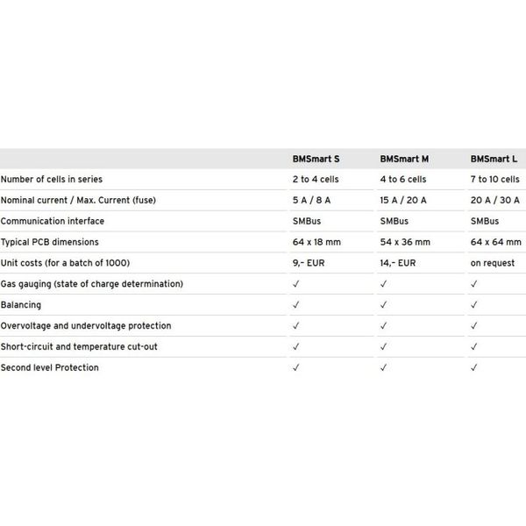Click the '9,- EUR' unit cost cell
Screen dimensions: 526x526
[x=309, y=263]
